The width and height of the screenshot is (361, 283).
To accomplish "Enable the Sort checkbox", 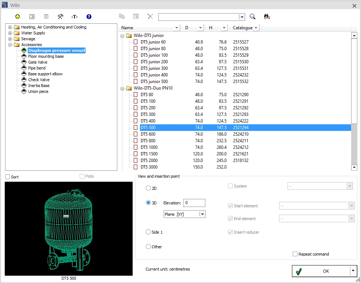I will click(x=8, y=177).
